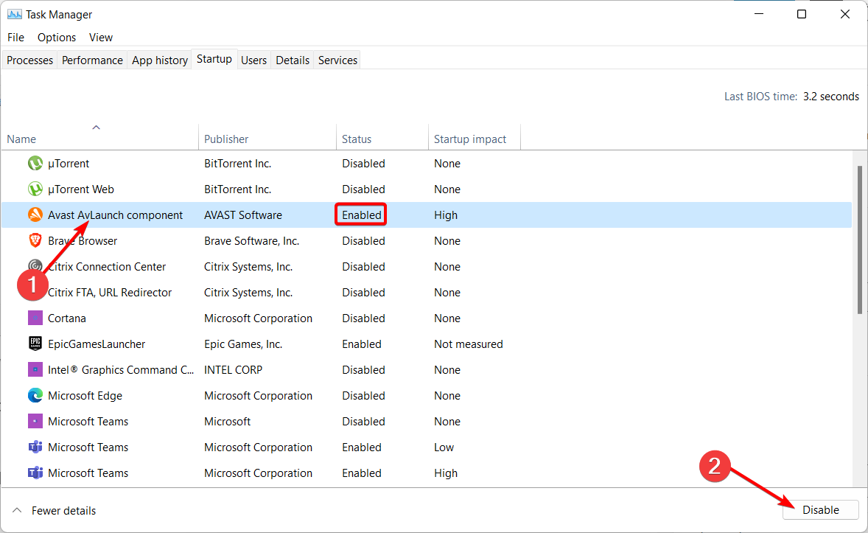Select the Microsoft Edge entry name
Viewport: 868px width, 533px height.
coord(85,396)
